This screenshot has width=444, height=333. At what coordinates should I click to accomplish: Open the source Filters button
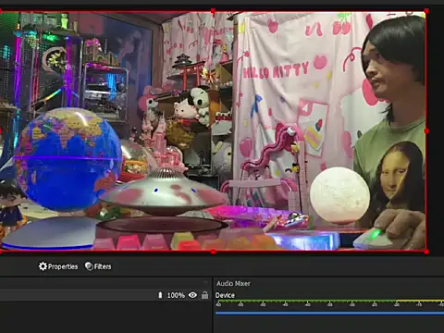[98, 266]
